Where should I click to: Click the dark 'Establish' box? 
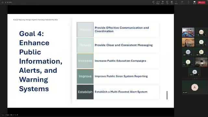(85, 92)
